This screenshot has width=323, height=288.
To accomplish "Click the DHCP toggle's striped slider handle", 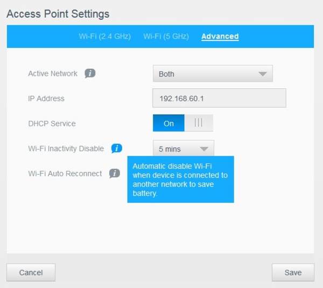I will pyautogui.click(x=199, y=123).
